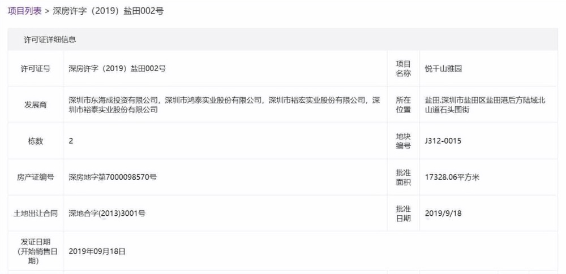Select the 许可证号 label cell
The image size is (566, 274).
pos(35,69)
